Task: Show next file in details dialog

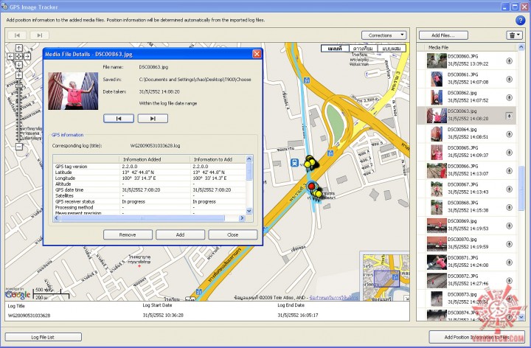Action: pos(153,119)
